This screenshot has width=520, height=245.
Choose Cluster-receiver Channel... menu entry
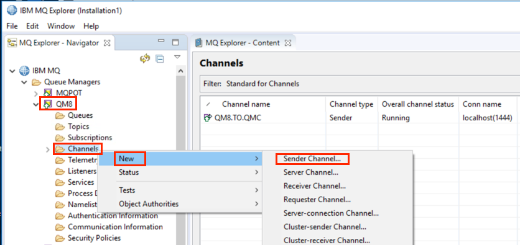[327, 241]
